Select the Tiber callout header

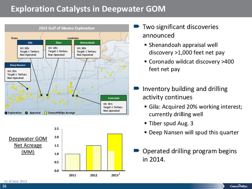pos(59,43)
